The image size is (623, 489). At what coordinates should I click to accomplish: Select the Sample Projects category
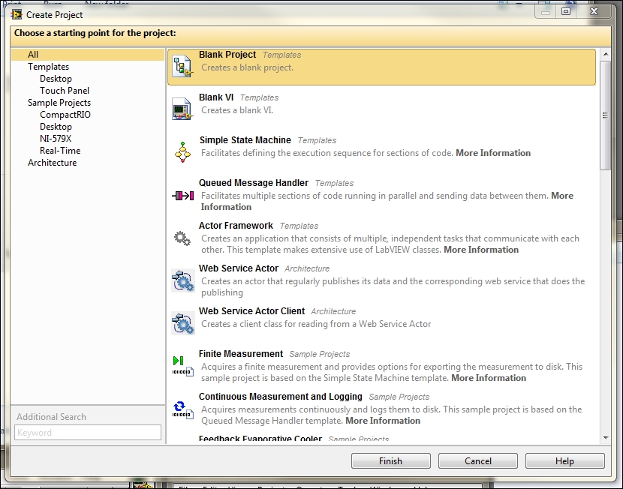click(59, 103)
